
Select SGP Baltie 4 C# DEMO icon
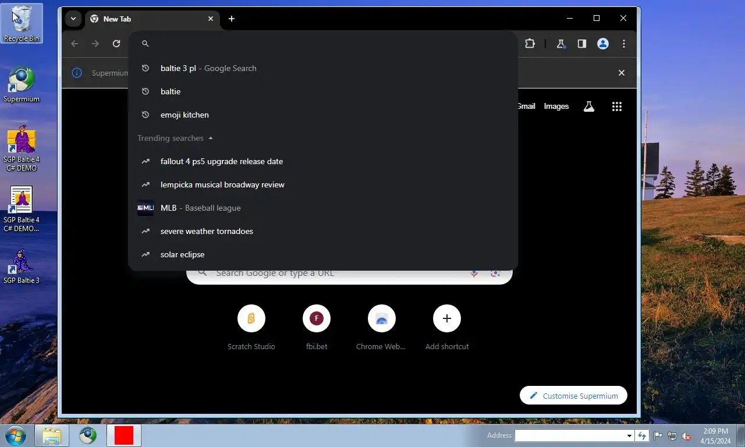(x=22, y=148)
